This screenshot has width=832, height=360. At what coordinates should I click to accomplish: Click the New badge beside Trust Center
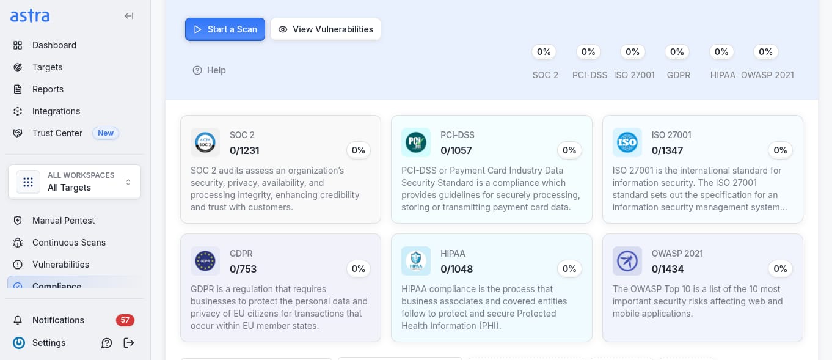point(106,133)
